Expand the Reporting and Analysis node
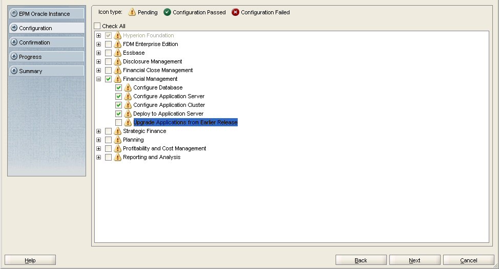 click(99, 157)
